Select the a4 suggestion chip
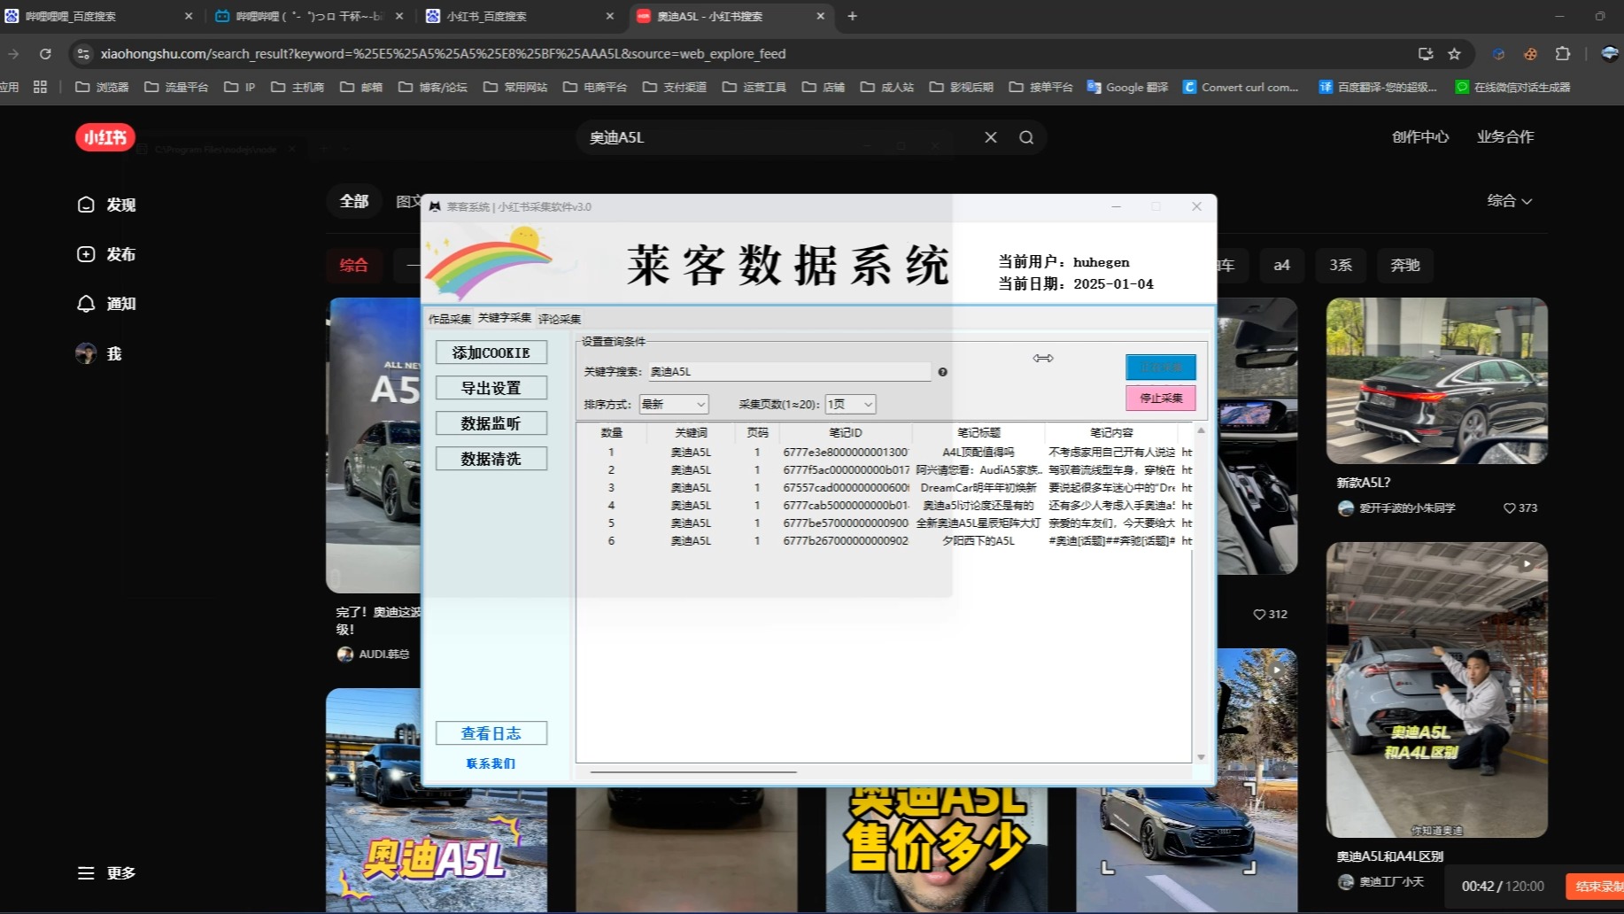 pyautogui.click(x=1281, y=265)
